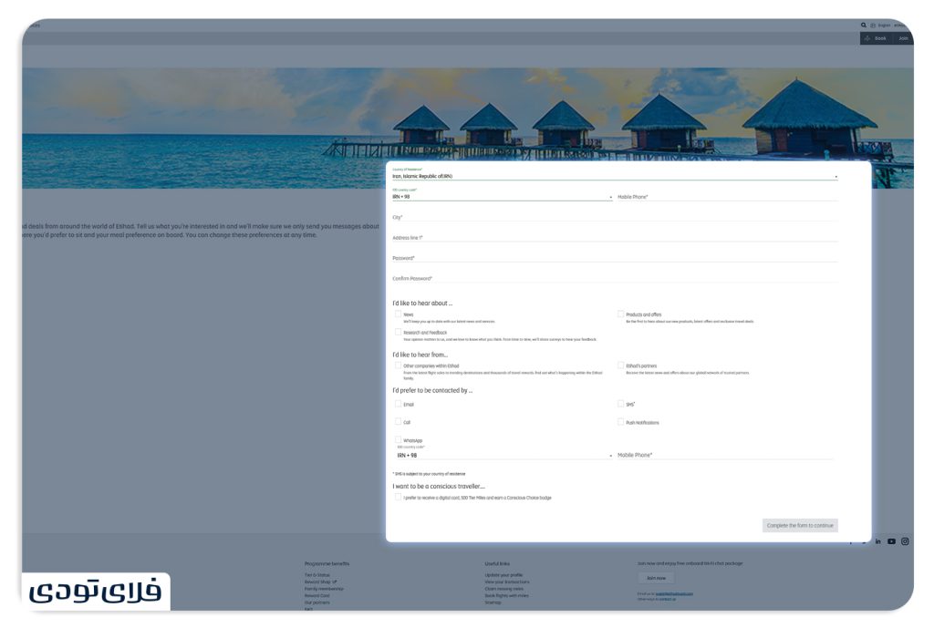Click the search magnifier icon in header
This screenshot has height=628, width=934.
[863, 25]
